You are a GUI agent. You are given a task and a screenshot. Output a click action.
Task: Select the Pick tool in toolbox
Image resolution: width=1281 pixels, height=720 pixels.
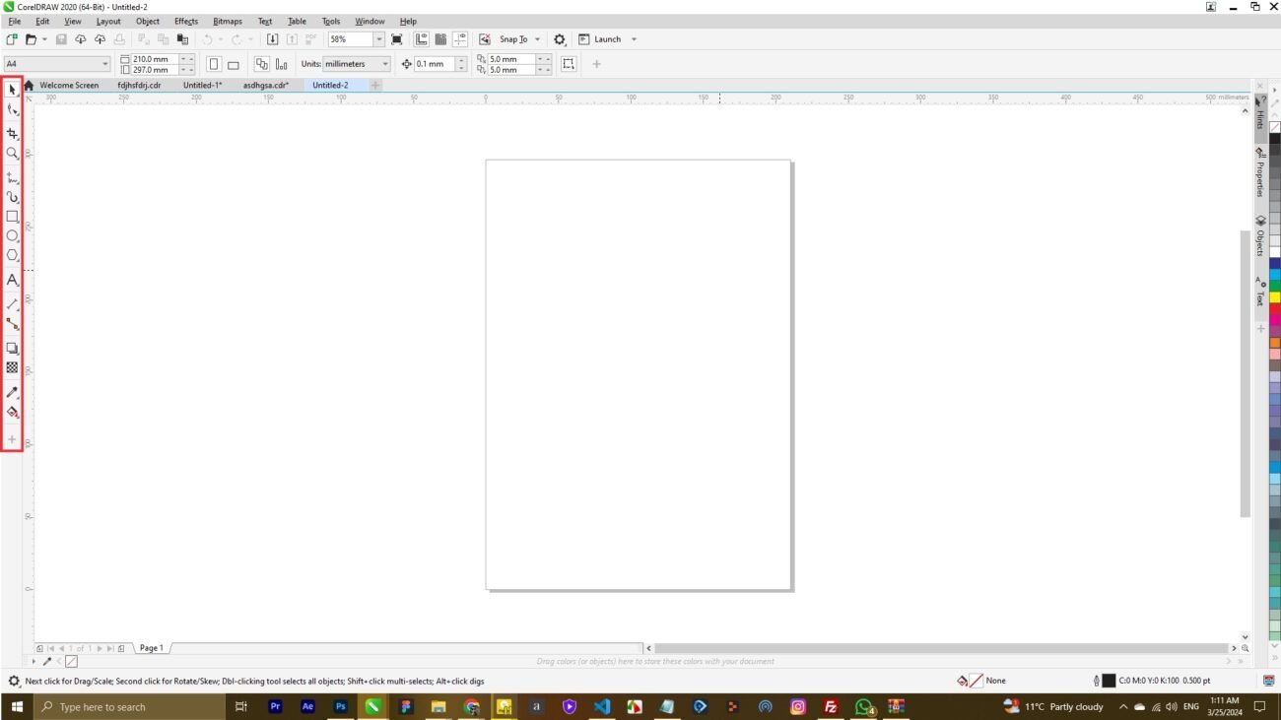point(12,90)
